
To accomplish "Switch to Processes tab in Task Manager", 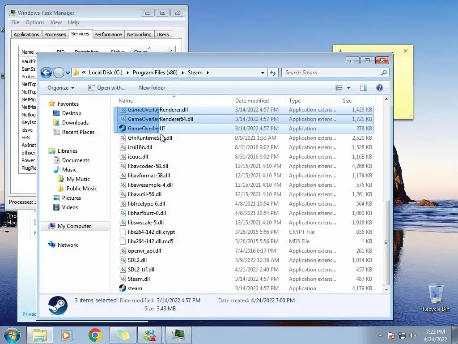I will tap(55, 34).
